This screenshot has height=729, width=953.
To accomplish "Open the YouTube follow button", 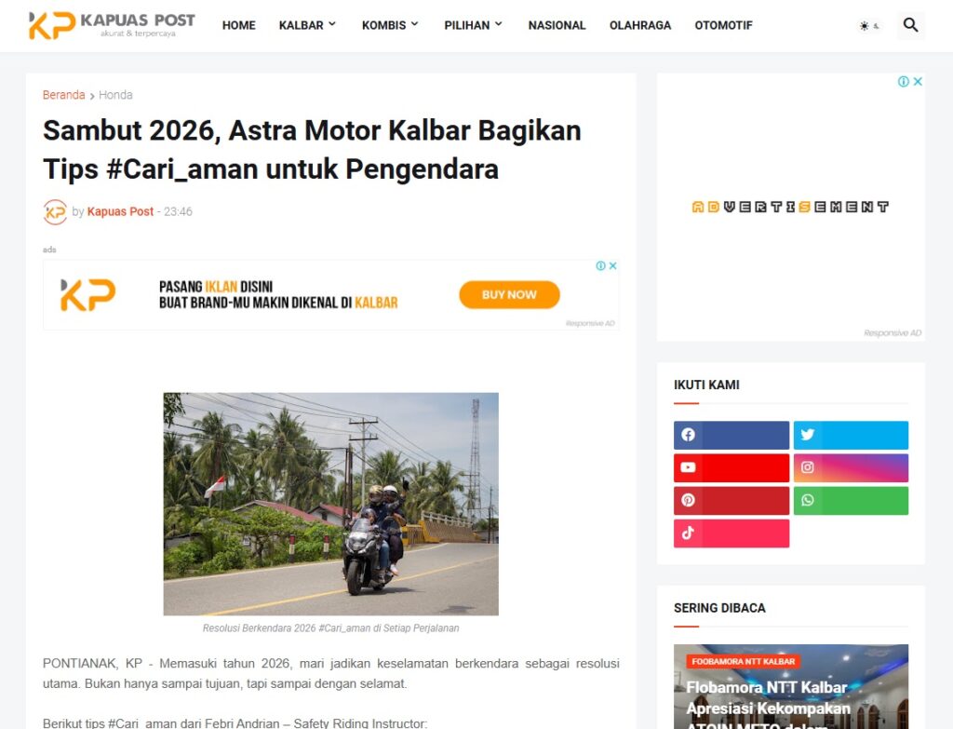I will (732, 467).
